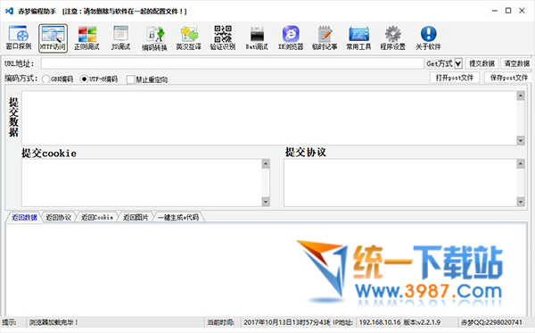This screenshot has width=535, height=333.
Task: Click up arrow of 提交cookie scrollbar
Action: pos(266,164)
